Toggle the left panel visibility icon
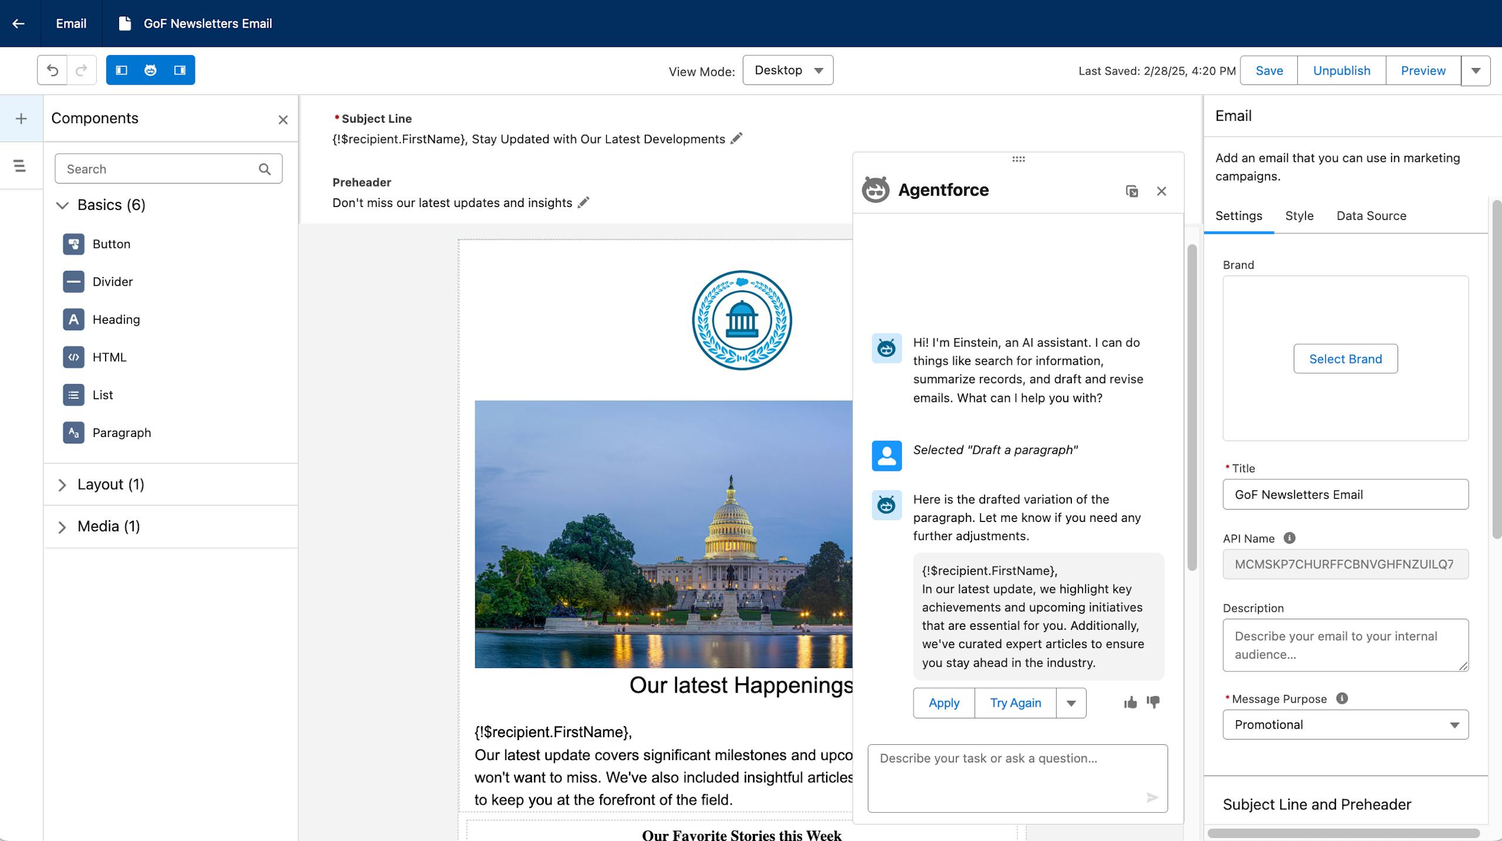Viewport: 1502px width, 841px height. 121,70
